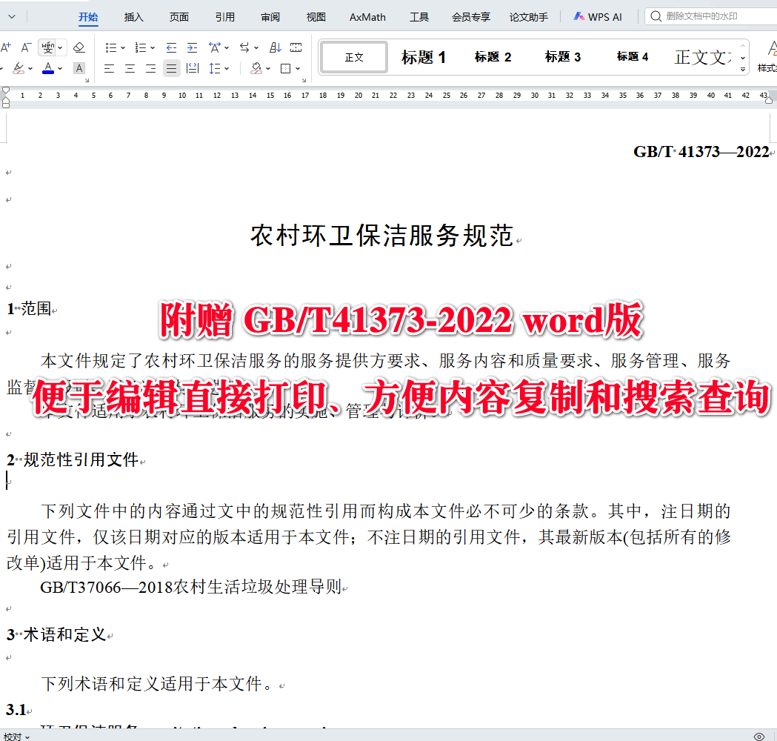Click the heading 2 规范性引用文件

coord(73,459)
